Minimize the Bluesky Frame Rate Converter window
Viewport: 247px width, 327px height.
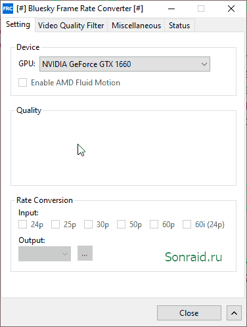coord(171,9)
